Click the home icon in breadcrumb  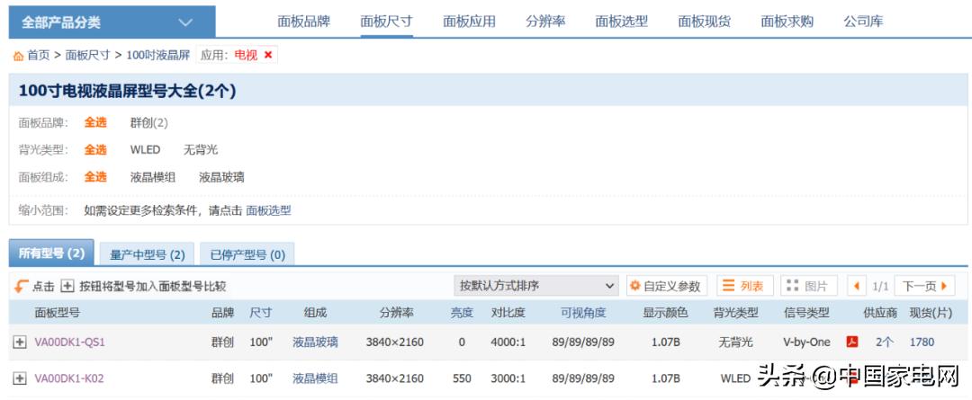(18, 56)
